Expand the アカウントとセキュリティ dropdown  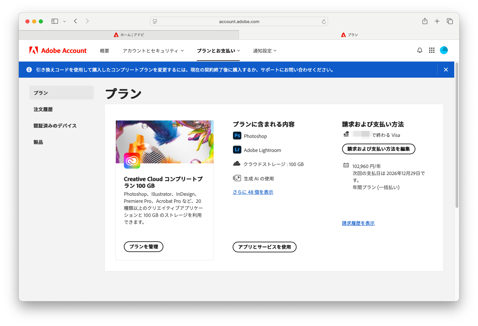tap(153, 51)
